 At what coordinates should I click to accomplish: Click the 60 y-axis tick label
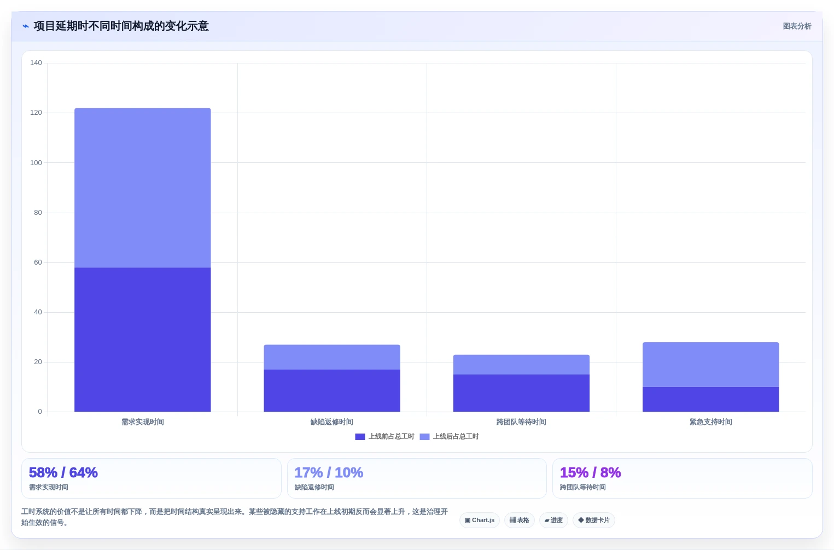[x=38, y=262]
